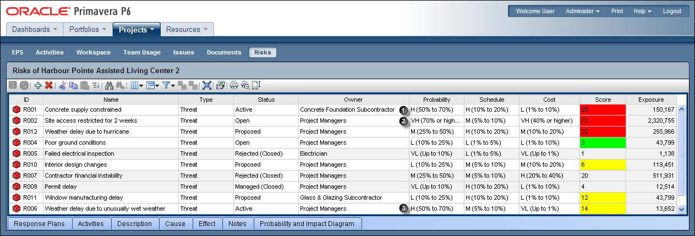Toggle full screen view icon
Image resolution: width=695 pixels, height=236 pixels.
pyautogui.click(x=207, y=85)
